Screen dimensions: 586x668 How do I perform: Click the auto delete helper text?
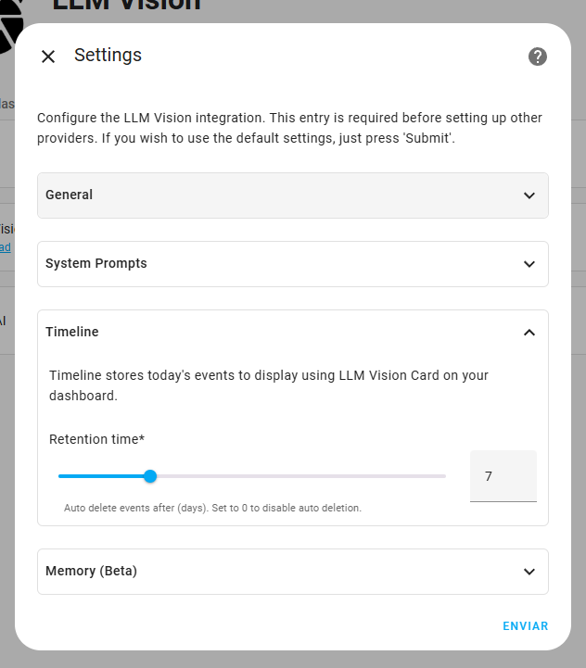point(213,508)
